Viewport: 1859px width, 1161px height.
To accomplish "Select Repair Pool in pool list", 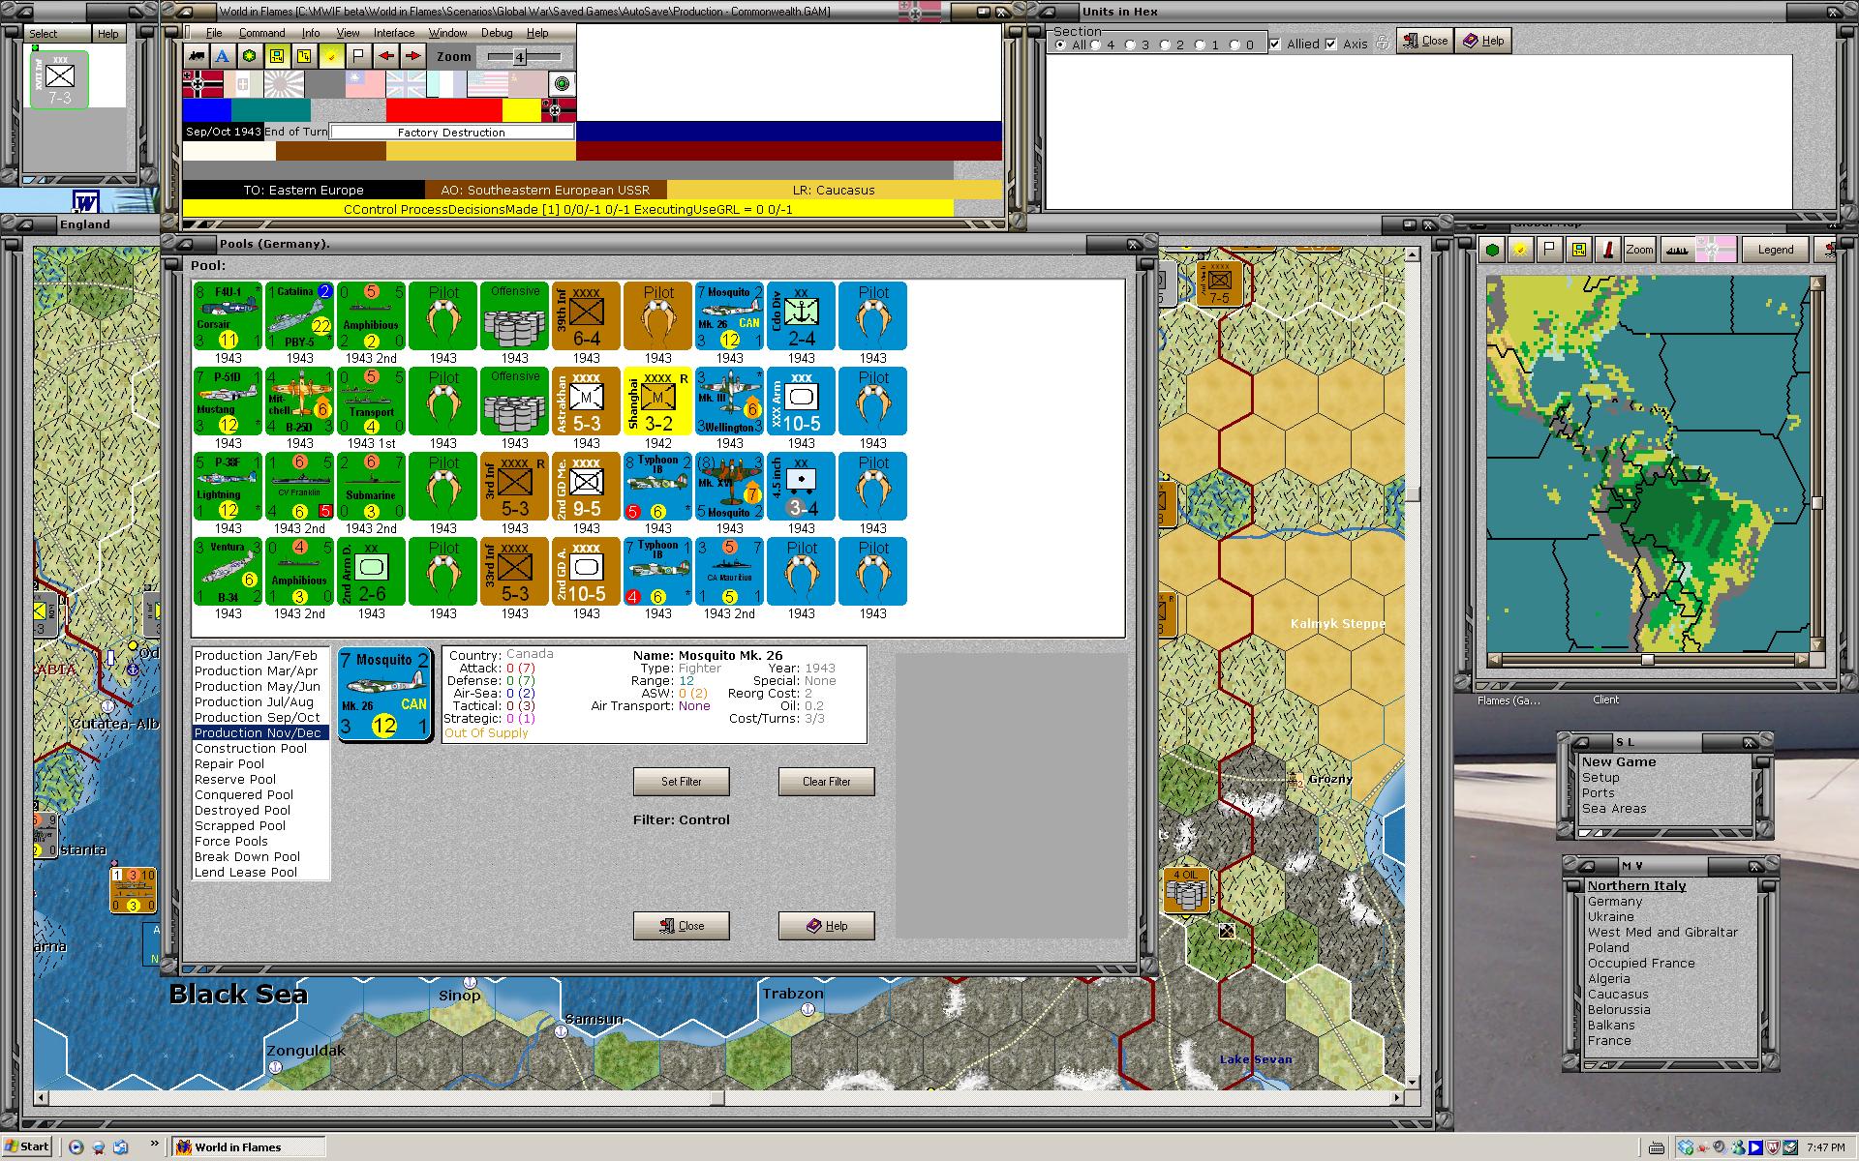I will 229,764.
